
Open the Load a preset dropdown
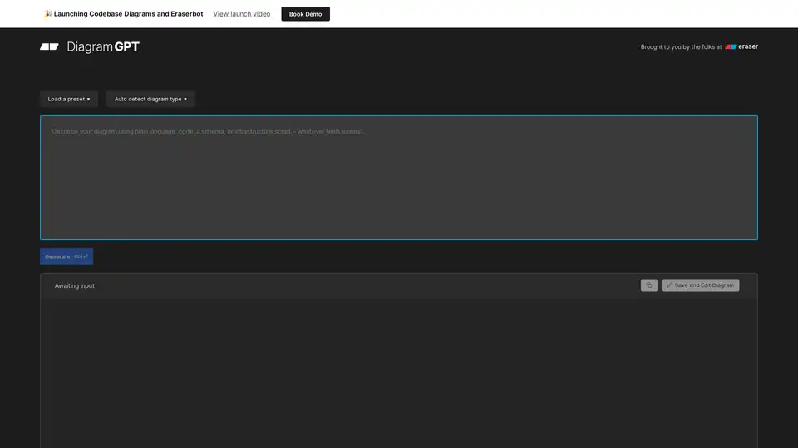click(68, 99)
